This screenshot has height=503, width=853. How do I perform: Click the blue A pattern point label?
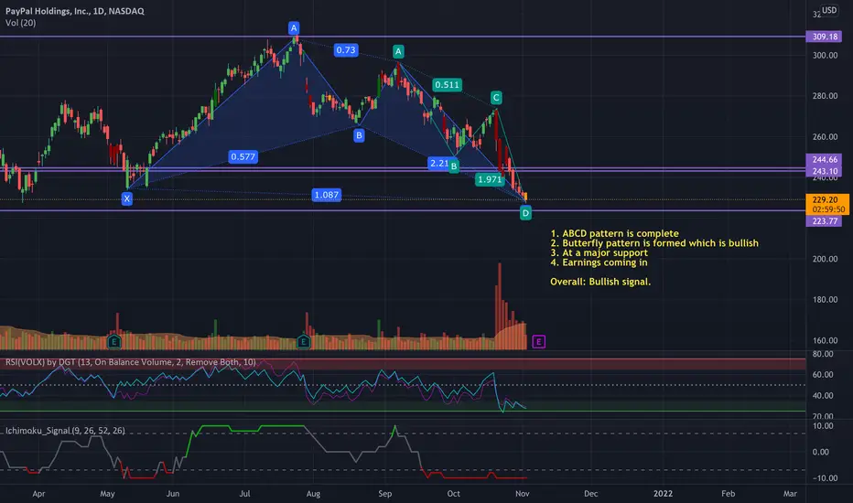tap(294, 27)
